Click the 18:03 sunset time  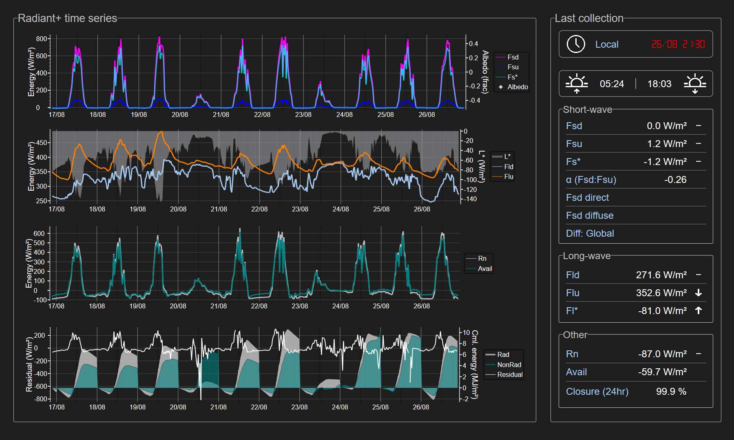659,84
